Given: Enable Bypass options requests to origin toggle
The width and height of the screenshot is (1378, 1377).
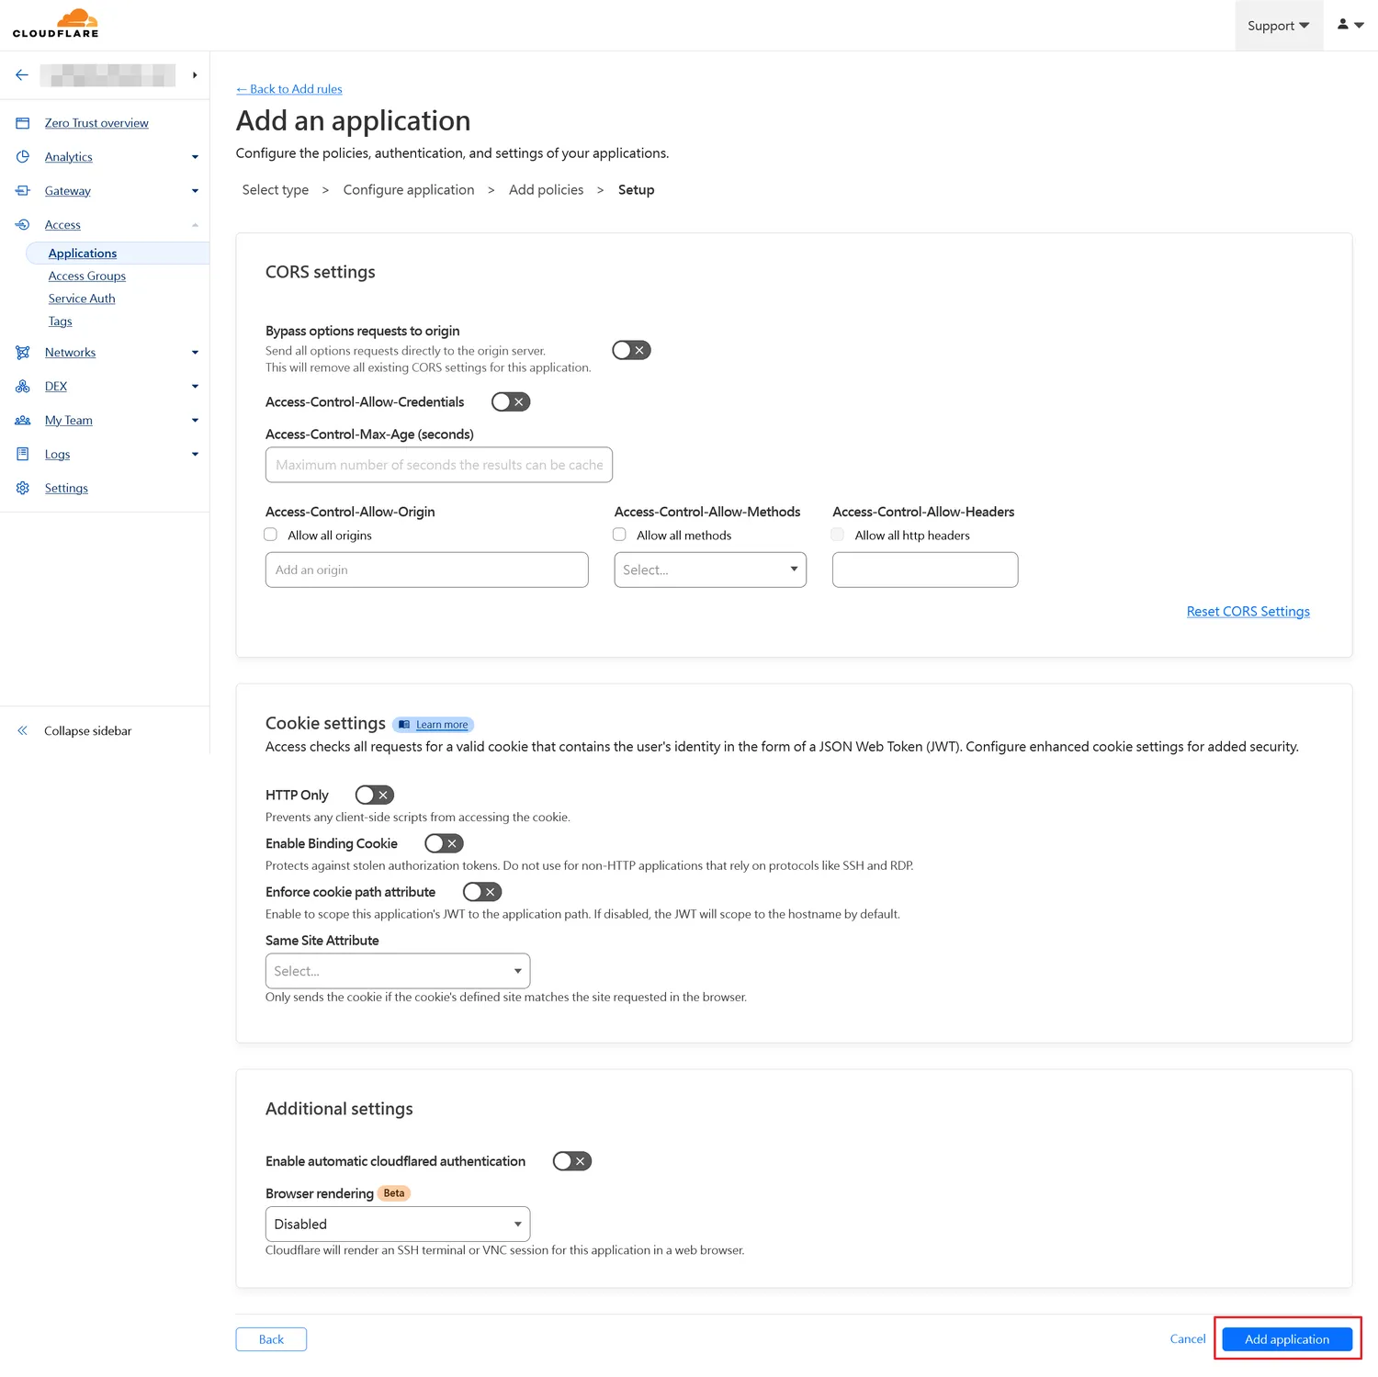Looking at the screenshot, I should (631, 350).
